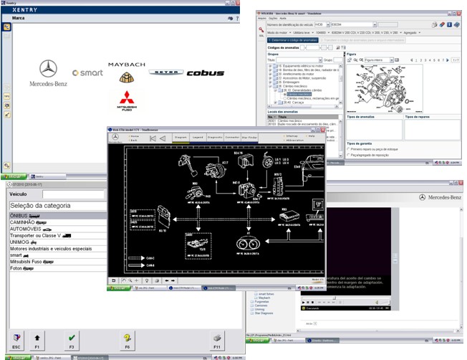Screen dimensions: 467x360
Task: Open the Arquivo menu in the anomaly codes window
Action: (262, 19)
